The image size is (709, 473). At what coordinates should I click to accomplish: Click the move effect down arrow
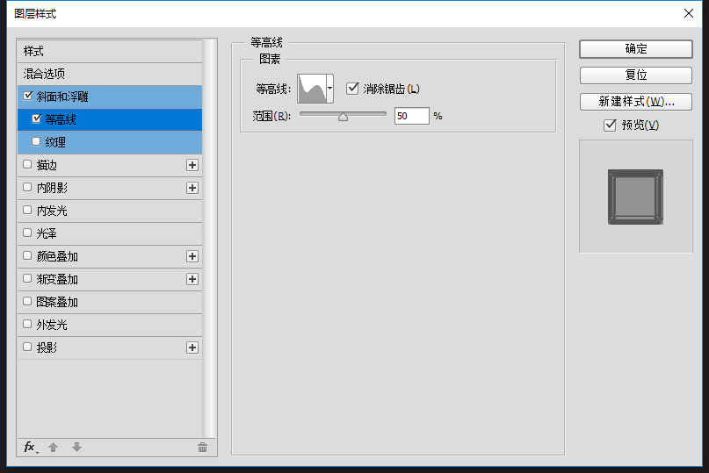[76, 448]
